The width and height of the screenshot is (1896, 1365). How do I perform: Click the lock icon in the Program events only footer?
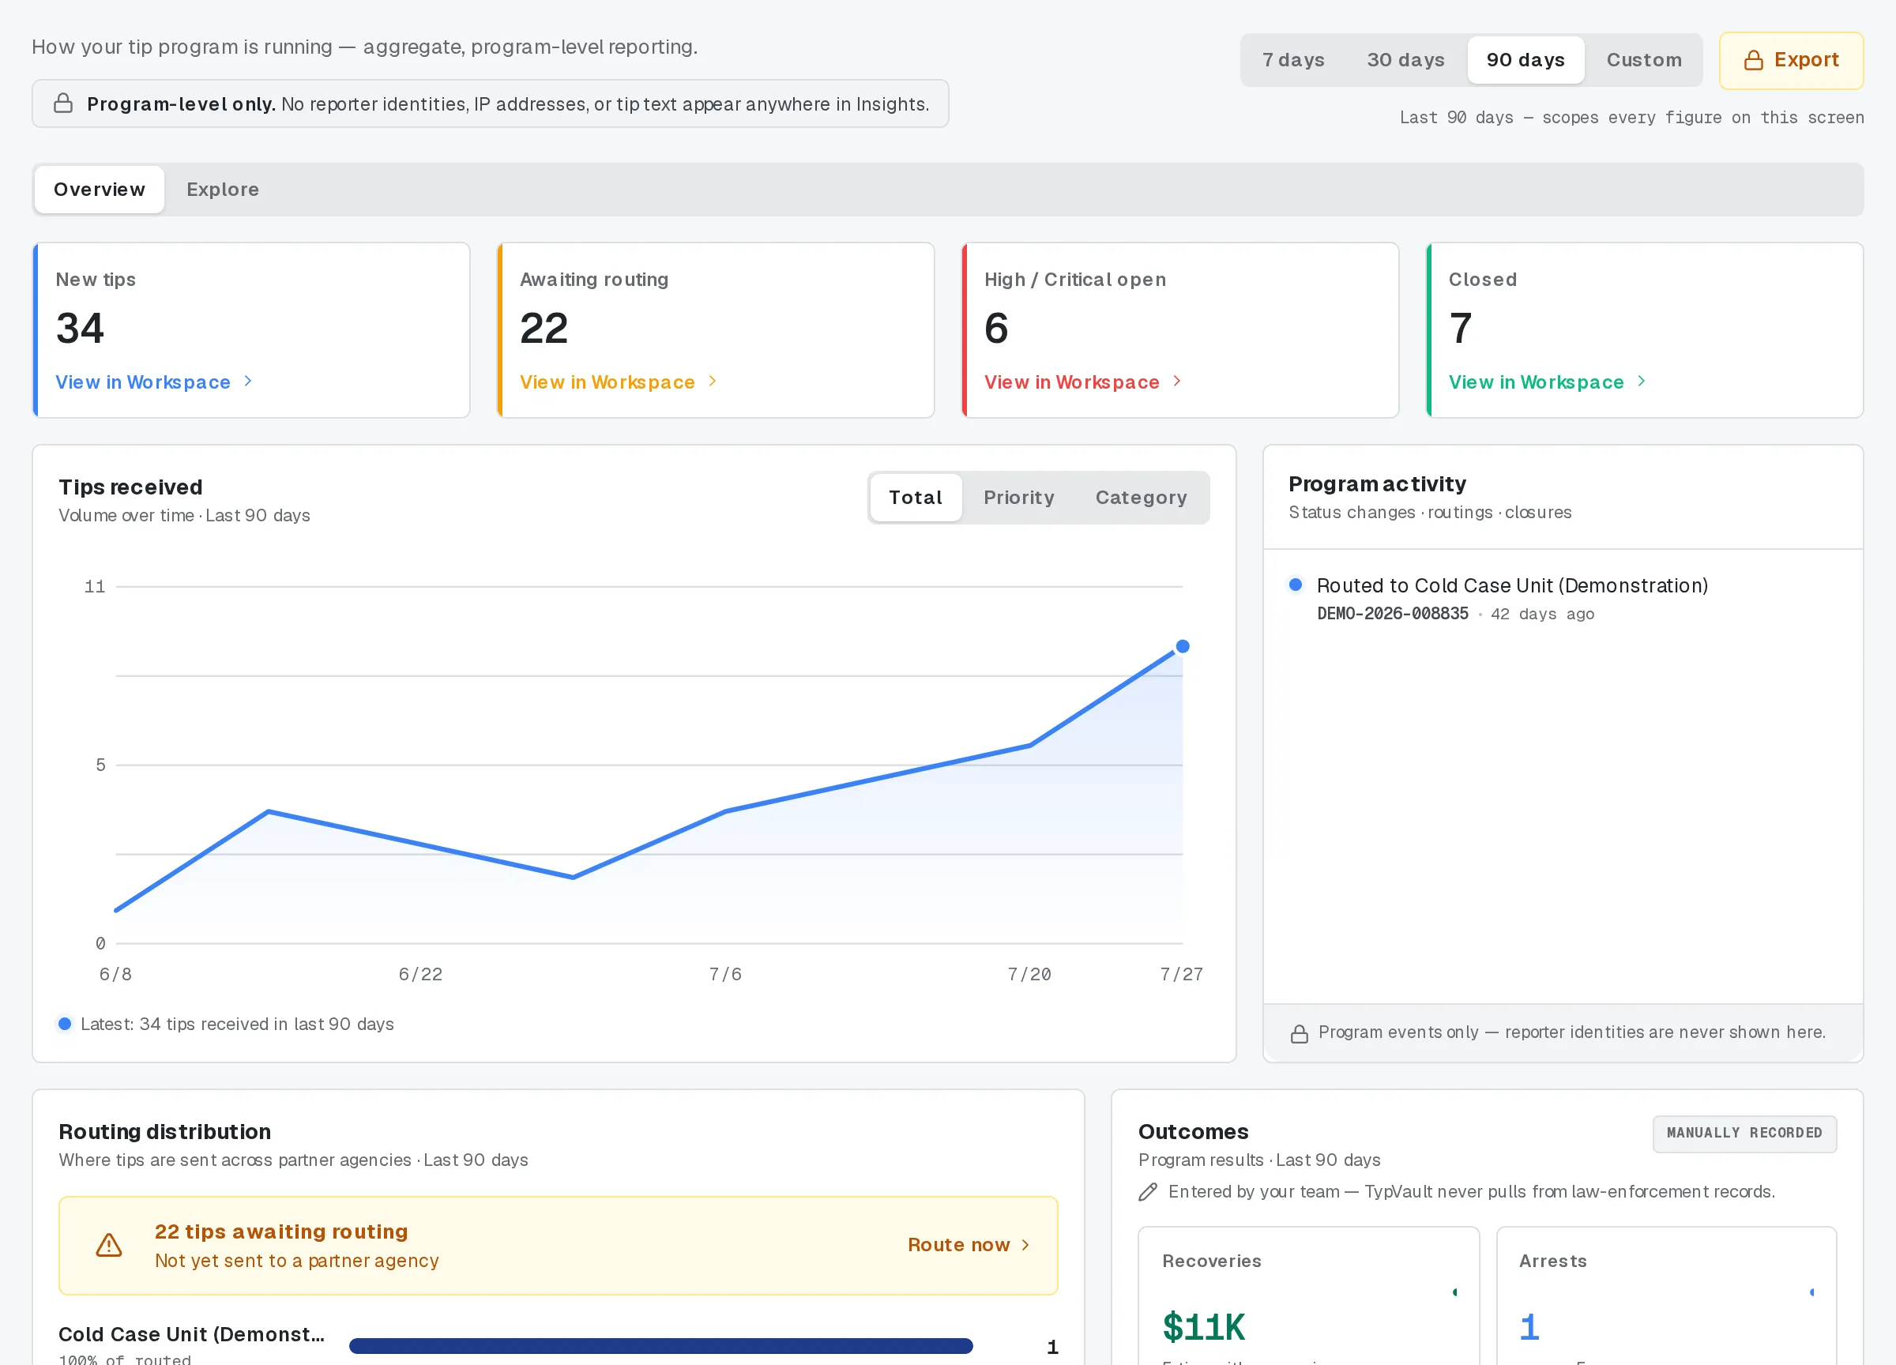[1299, 1033]
